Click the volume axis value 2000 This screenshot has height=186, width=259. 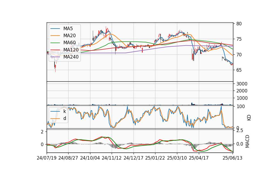tap(242, 91)
